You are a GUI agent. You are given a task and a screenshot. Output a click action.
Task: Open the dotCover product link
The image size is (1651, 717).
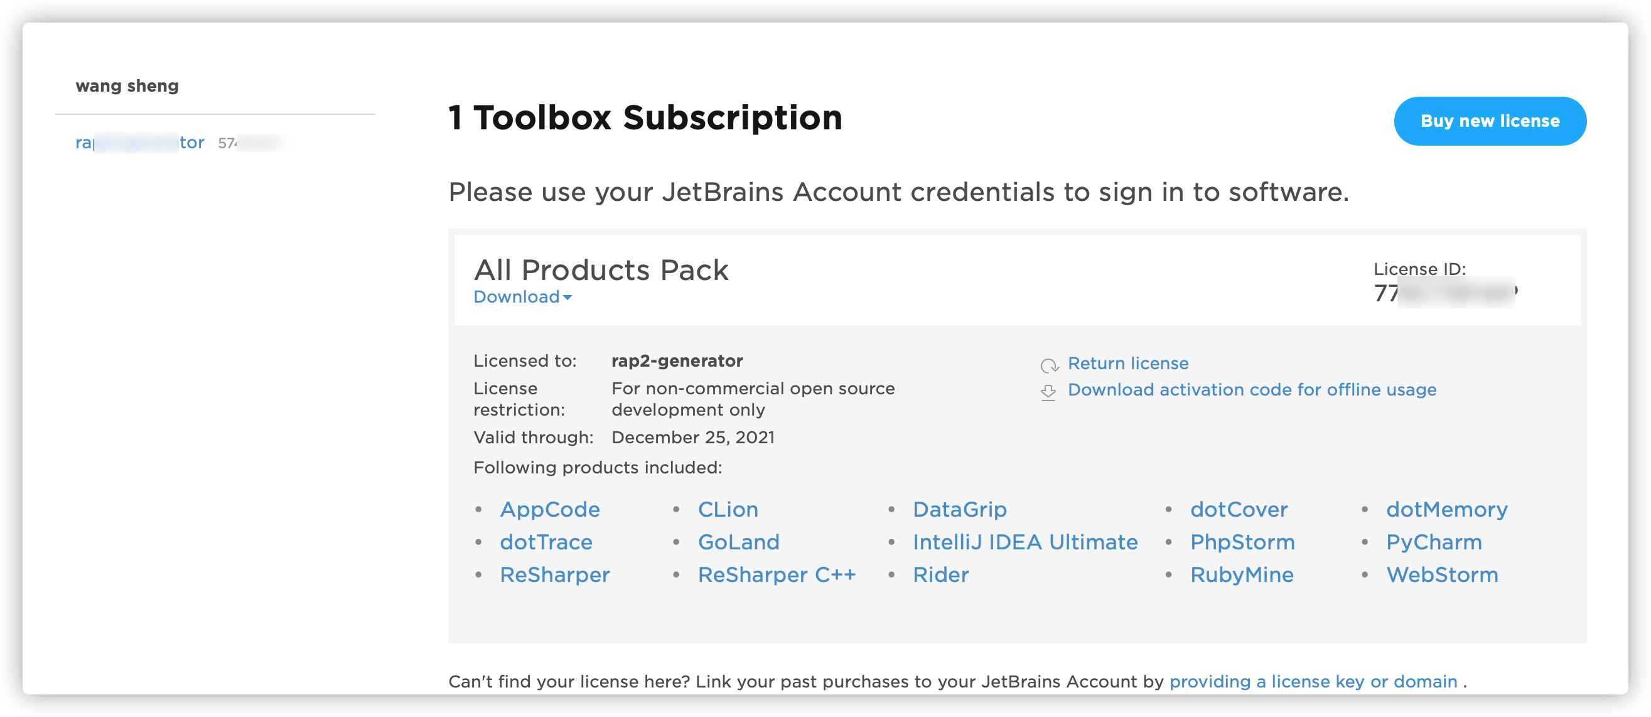[1238, 509]
